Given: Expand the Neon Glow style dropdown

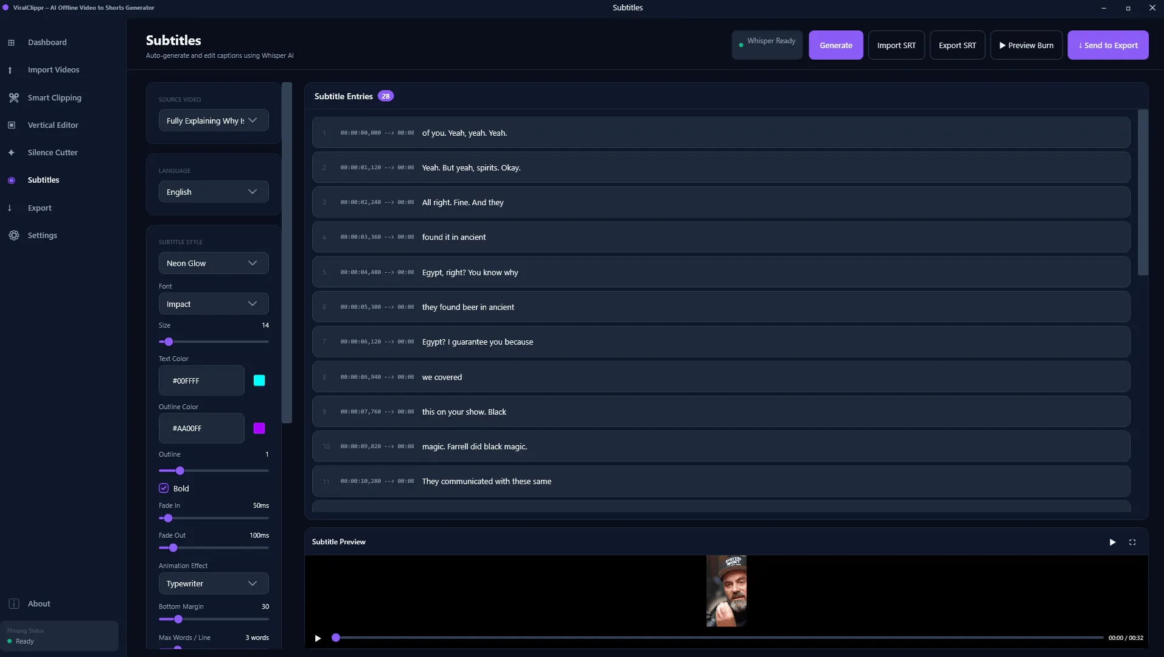Looking at the screenshot, I should click(214, 263).
